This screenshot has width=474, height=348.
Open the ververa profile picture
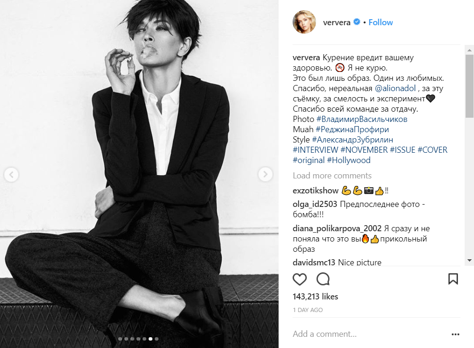pos(304,22)
